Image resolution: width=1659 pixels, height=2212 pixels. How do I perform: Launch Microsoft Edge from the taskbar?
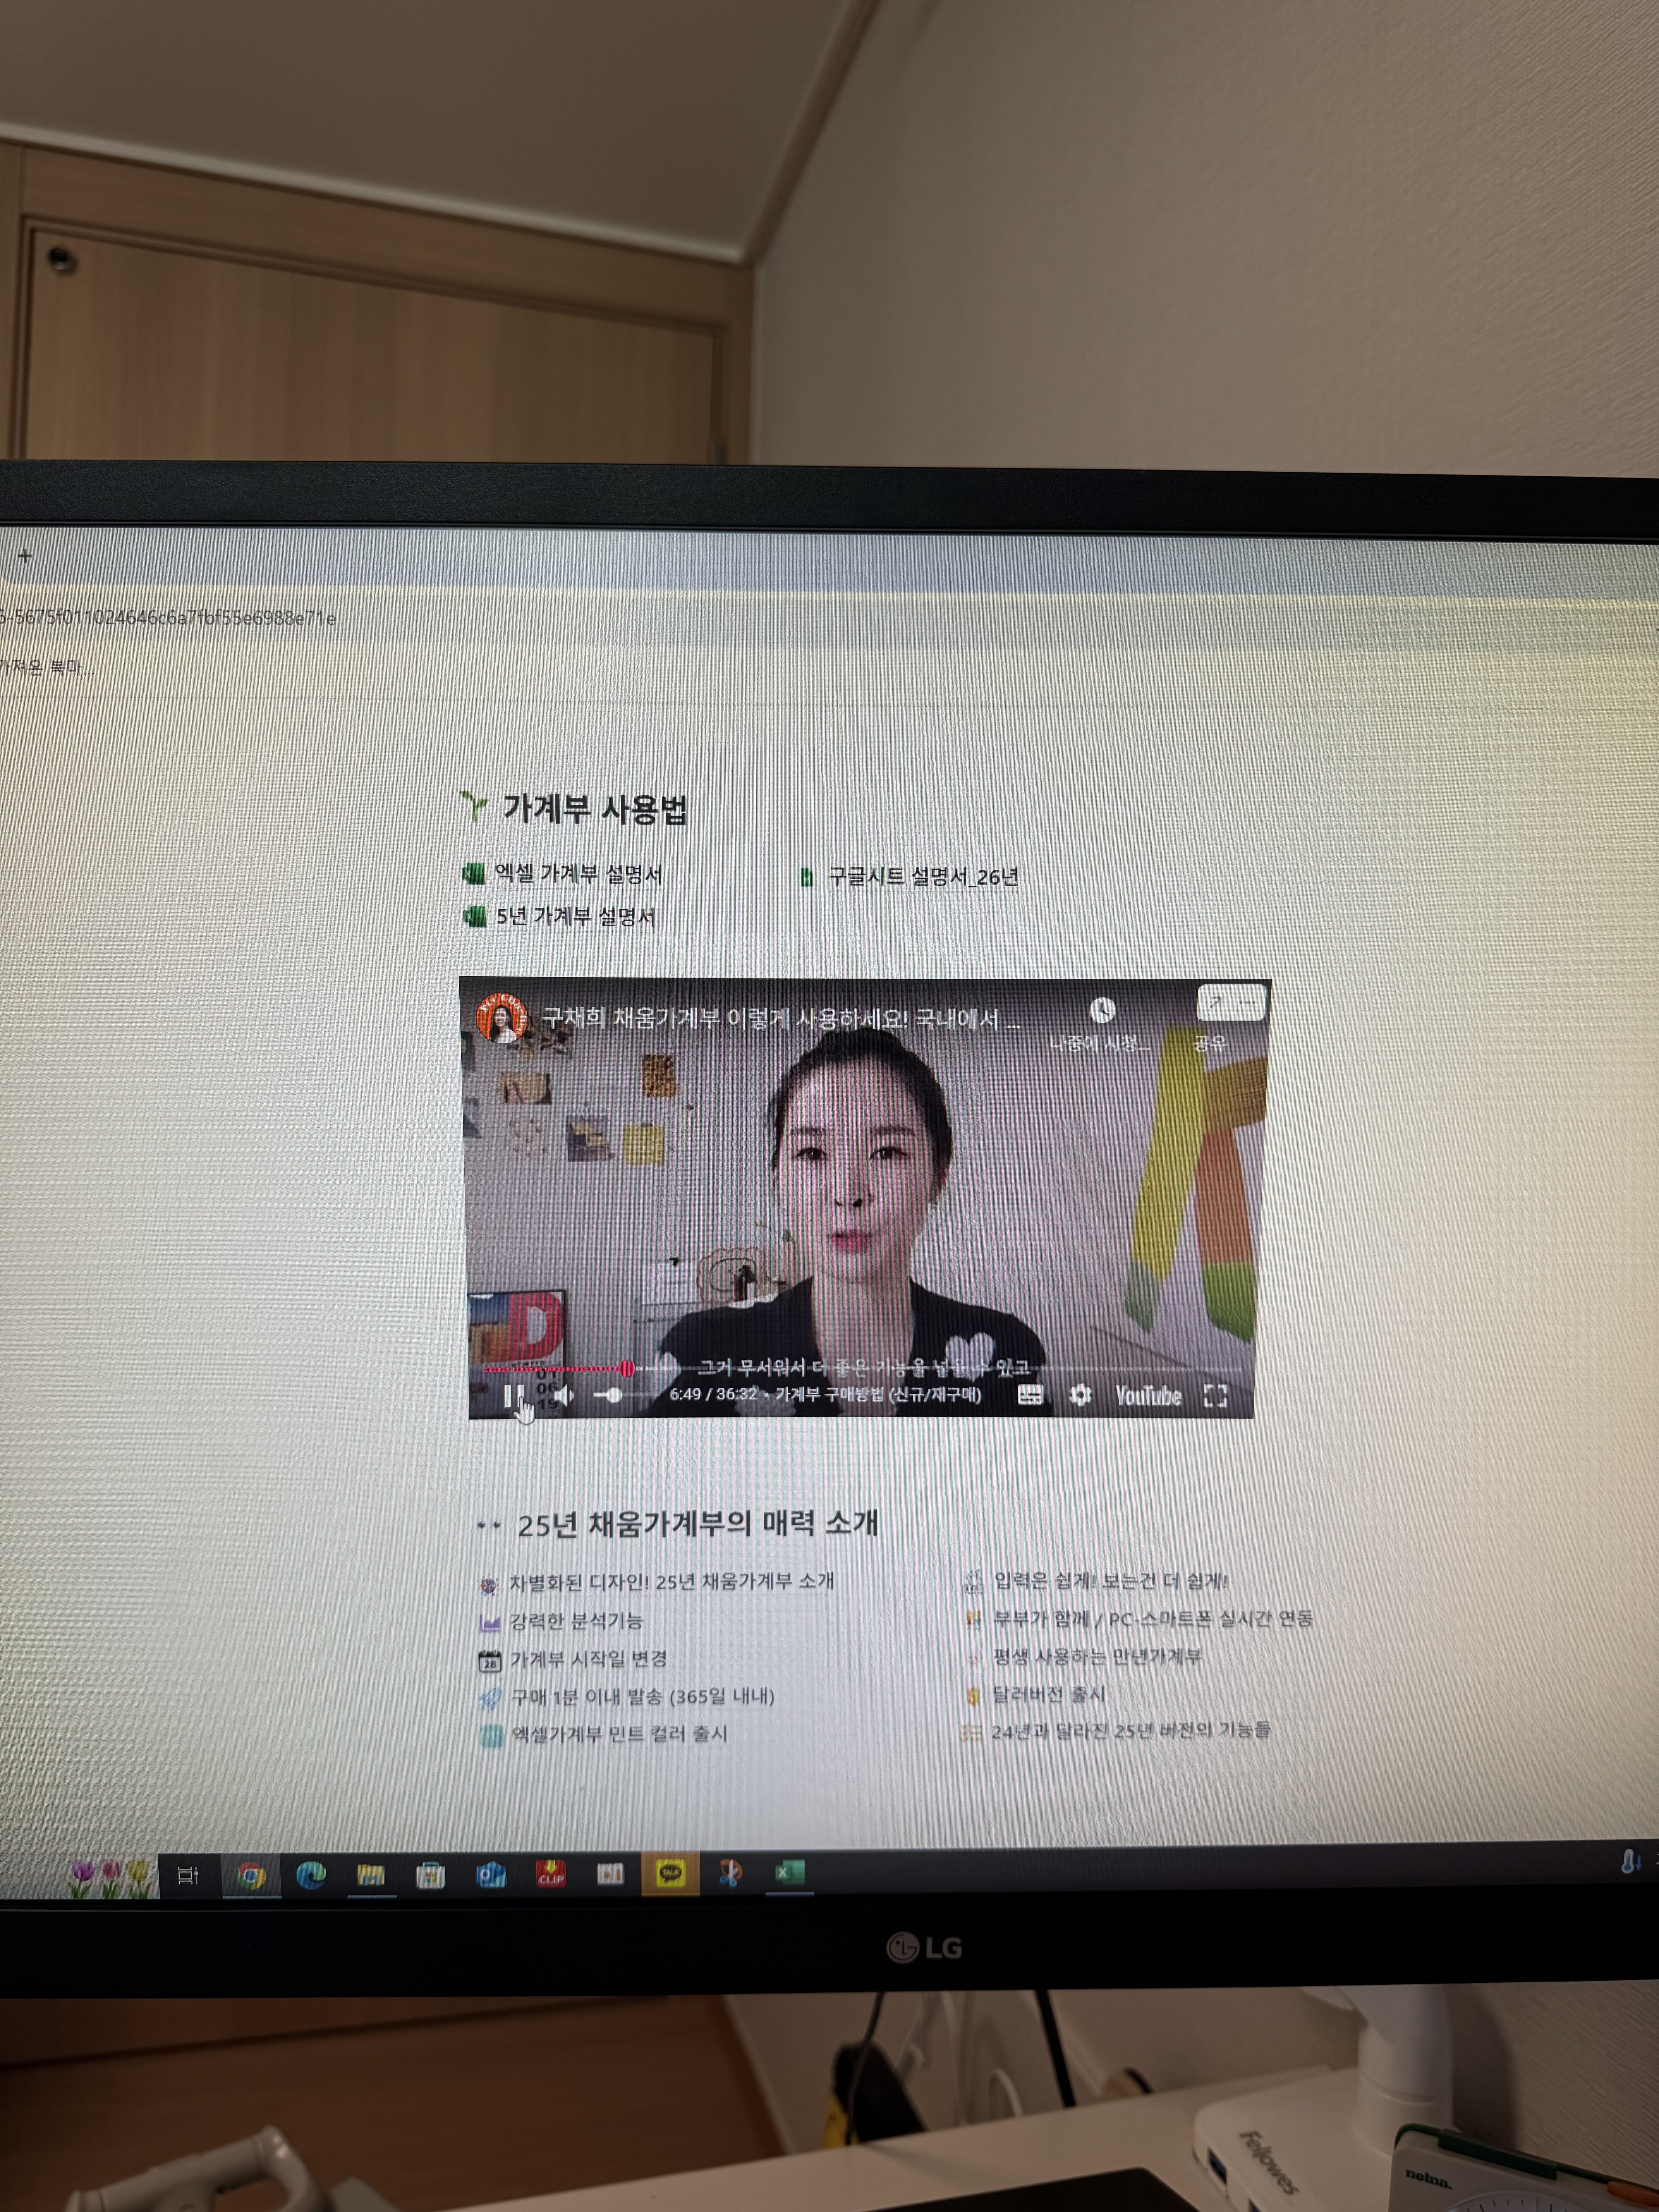311,1876
